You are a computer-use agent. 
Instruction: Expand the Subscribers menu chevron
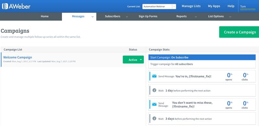click(x=127, y=17)
